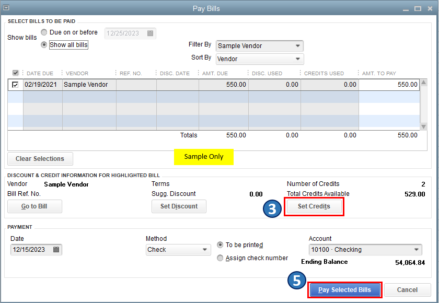Click the Amt. To Pay field for Sample Vendor

[x=389, y=85]
